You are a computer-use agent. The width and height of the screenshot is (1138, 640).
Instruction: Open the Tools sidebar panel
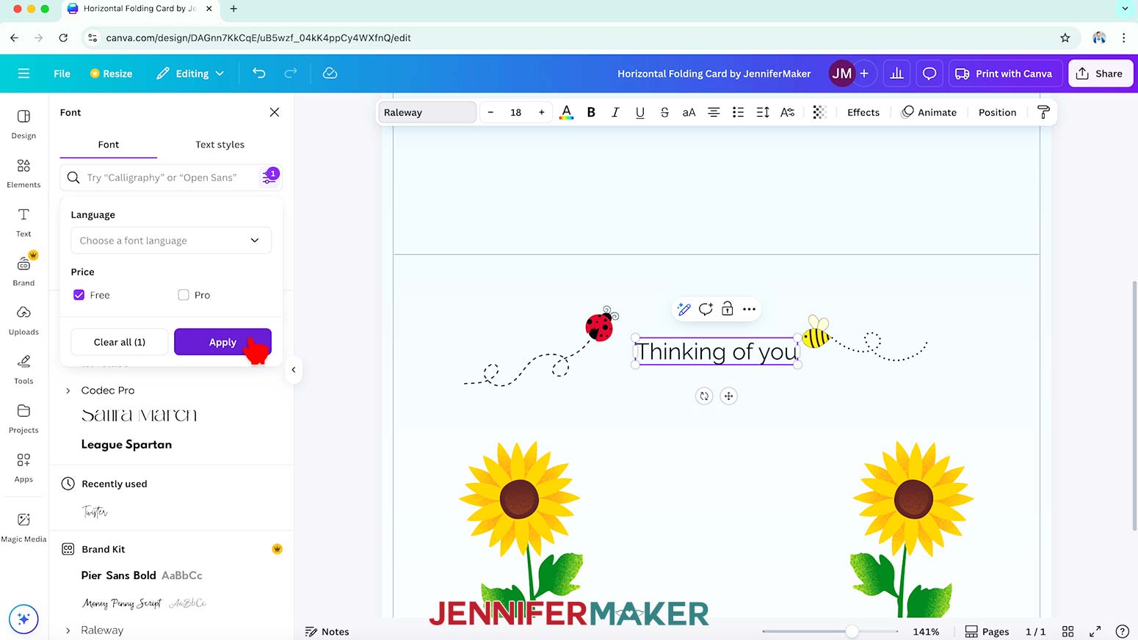pyautogui.click(x=23, y=370)
